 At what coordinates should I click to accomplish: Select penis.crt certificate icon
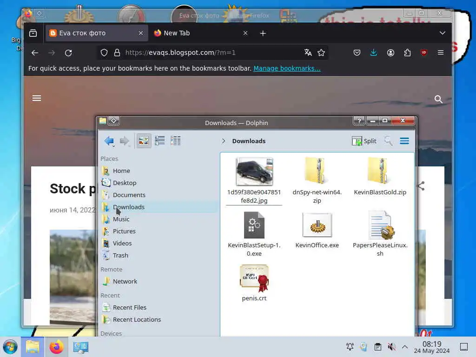254,278
